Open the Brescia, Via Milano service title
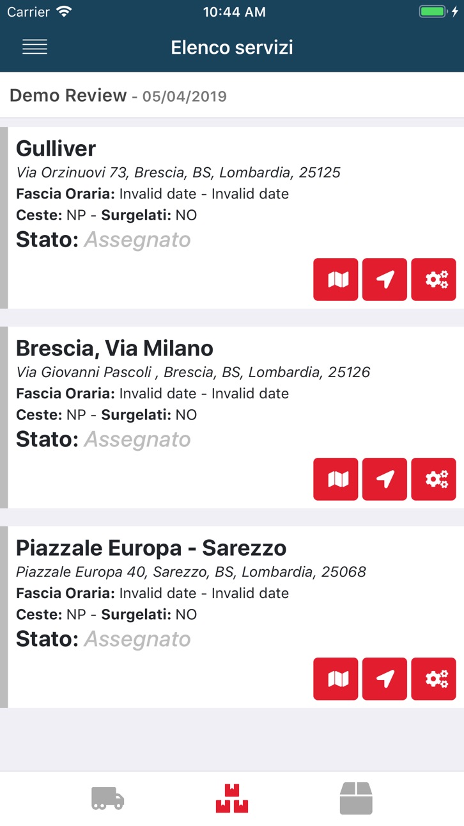Image resolution: width=464 pixels, height=826 pixels. pyautogui.click(x=114, y=348)
